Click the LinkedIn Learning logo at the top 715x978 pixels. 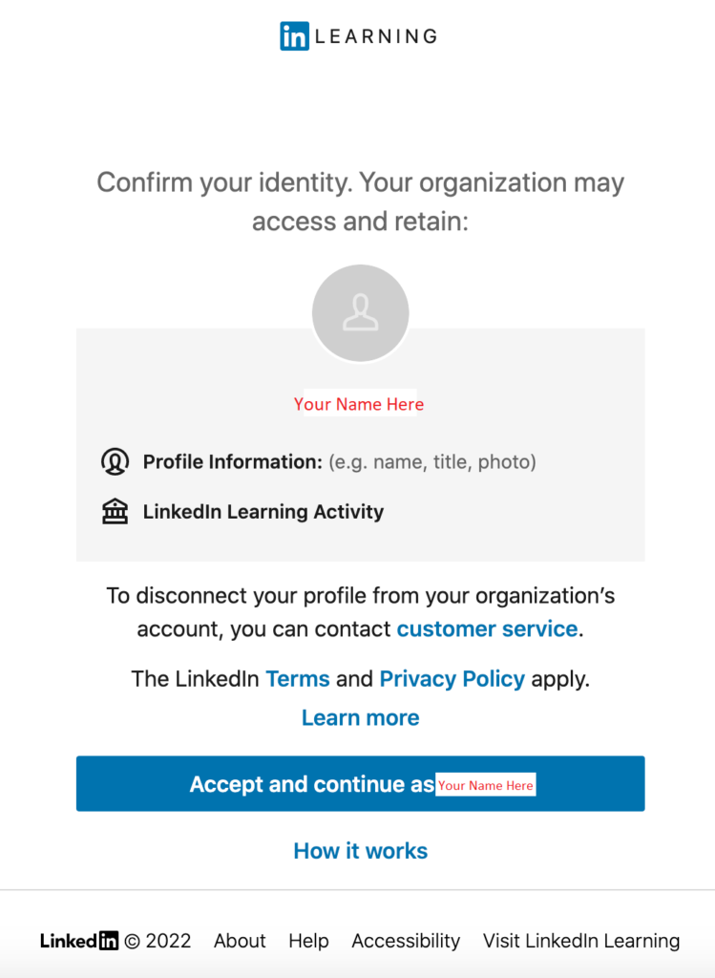[x=357, y=35]
